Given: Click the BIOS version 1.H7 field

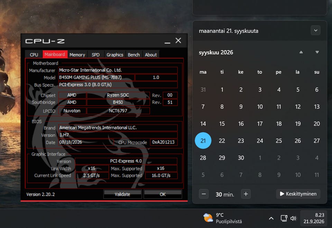Looking at the screenshot, I should [118, 135].
